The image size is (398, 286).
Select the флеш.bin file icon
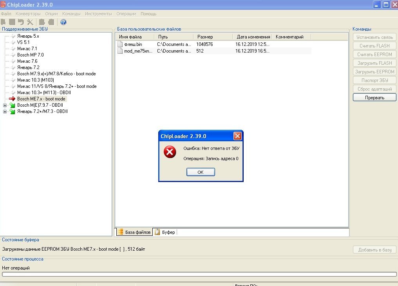click(x=120, y=44)
